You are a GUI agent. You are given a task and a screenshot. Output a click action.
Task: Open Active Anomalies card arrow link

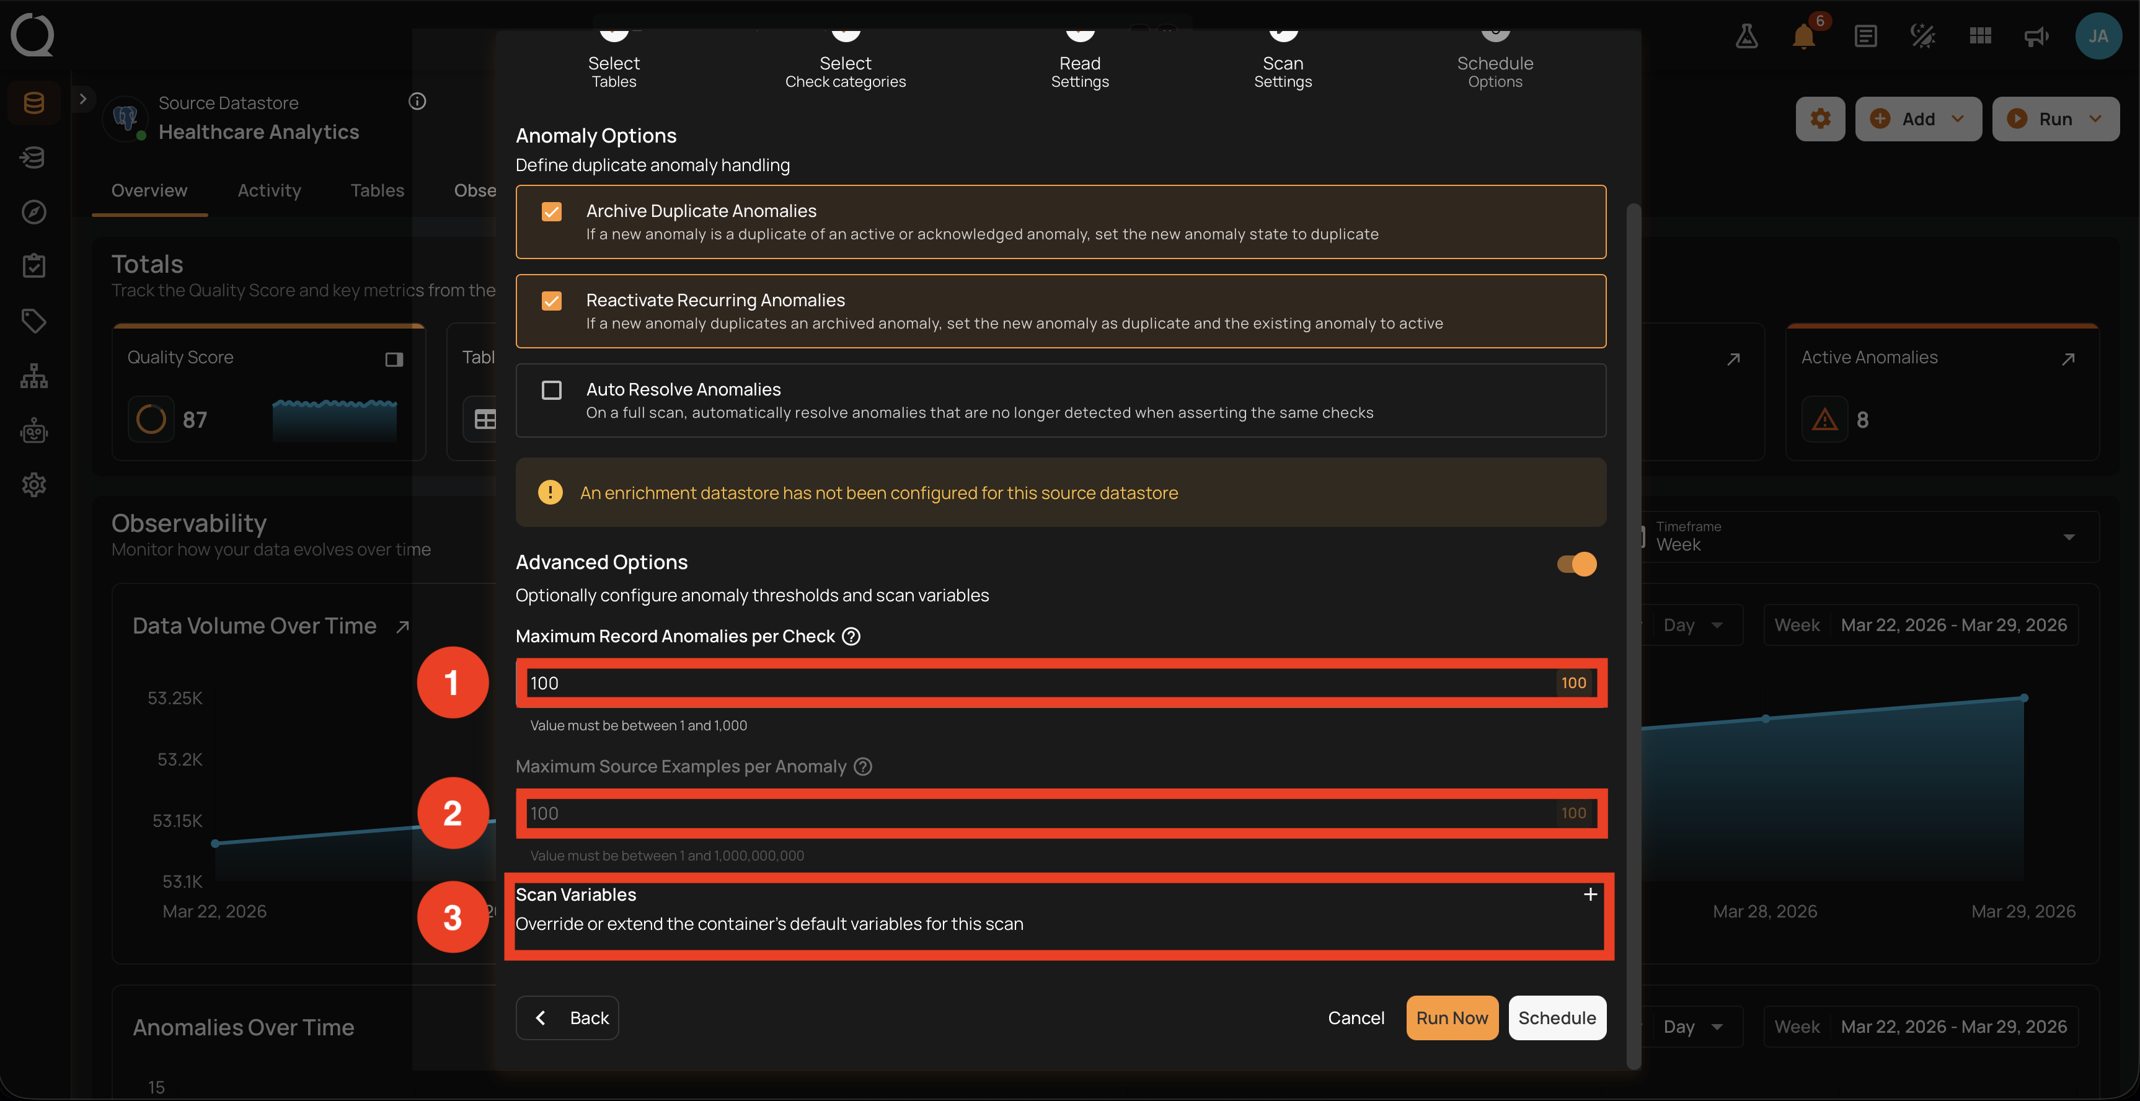[x=2069, y=359]
